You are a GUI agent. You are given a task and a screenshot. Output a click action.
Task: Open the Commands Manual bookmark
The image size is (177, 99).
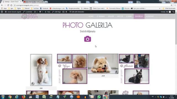click(x=113, y=9)
